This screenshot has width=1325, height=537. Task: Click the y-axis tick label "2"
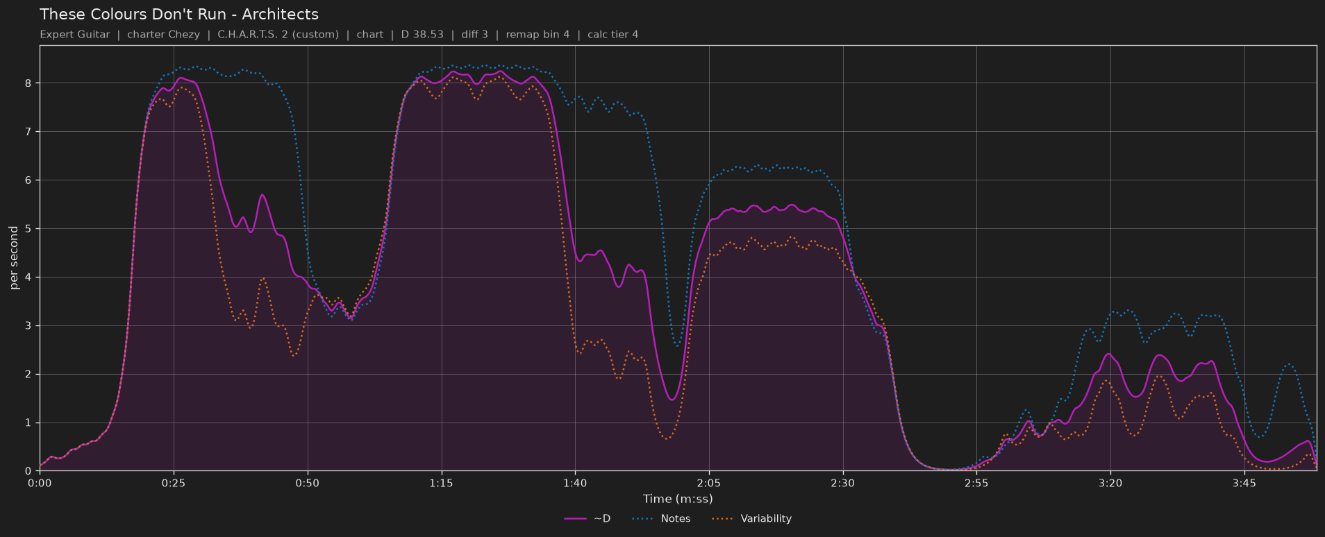tap(28, 375)
